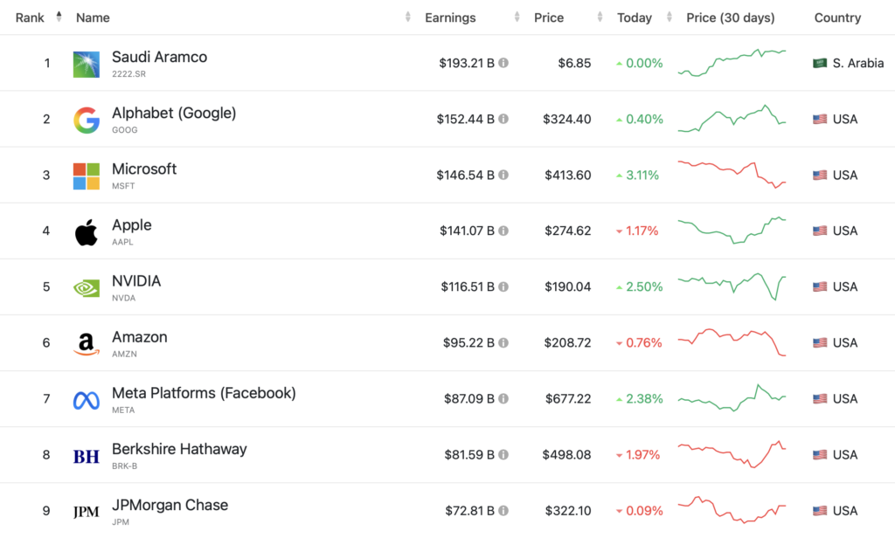The height and width of the screenshot is (538, 895).
Task: Click the Microsoft logo icon
Action: (x=87, y=176)
